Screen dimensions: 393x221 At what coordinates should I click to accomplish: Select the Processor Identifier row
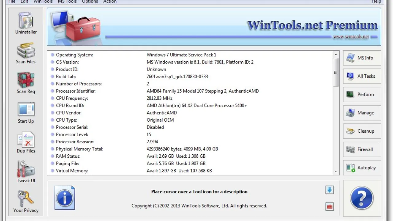pyautogui.click(x=190, y=91)
